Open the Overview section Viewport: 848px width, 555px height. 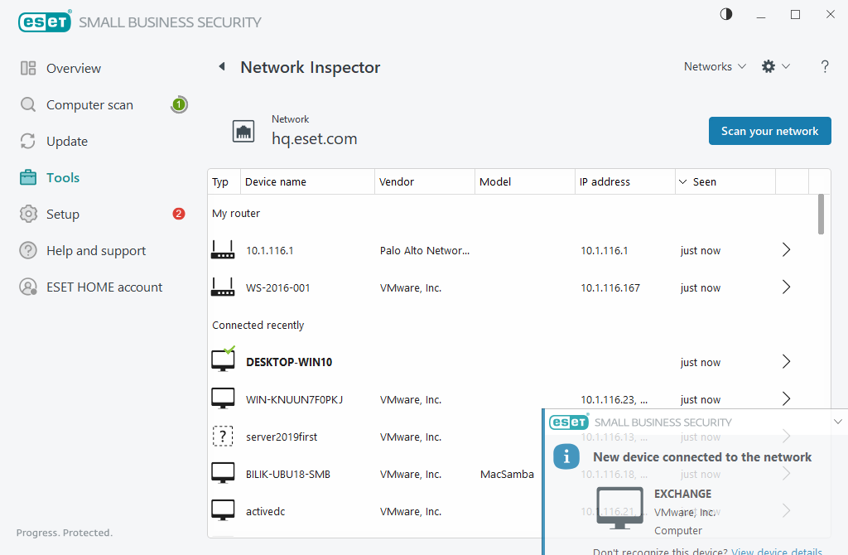point(74,68)
